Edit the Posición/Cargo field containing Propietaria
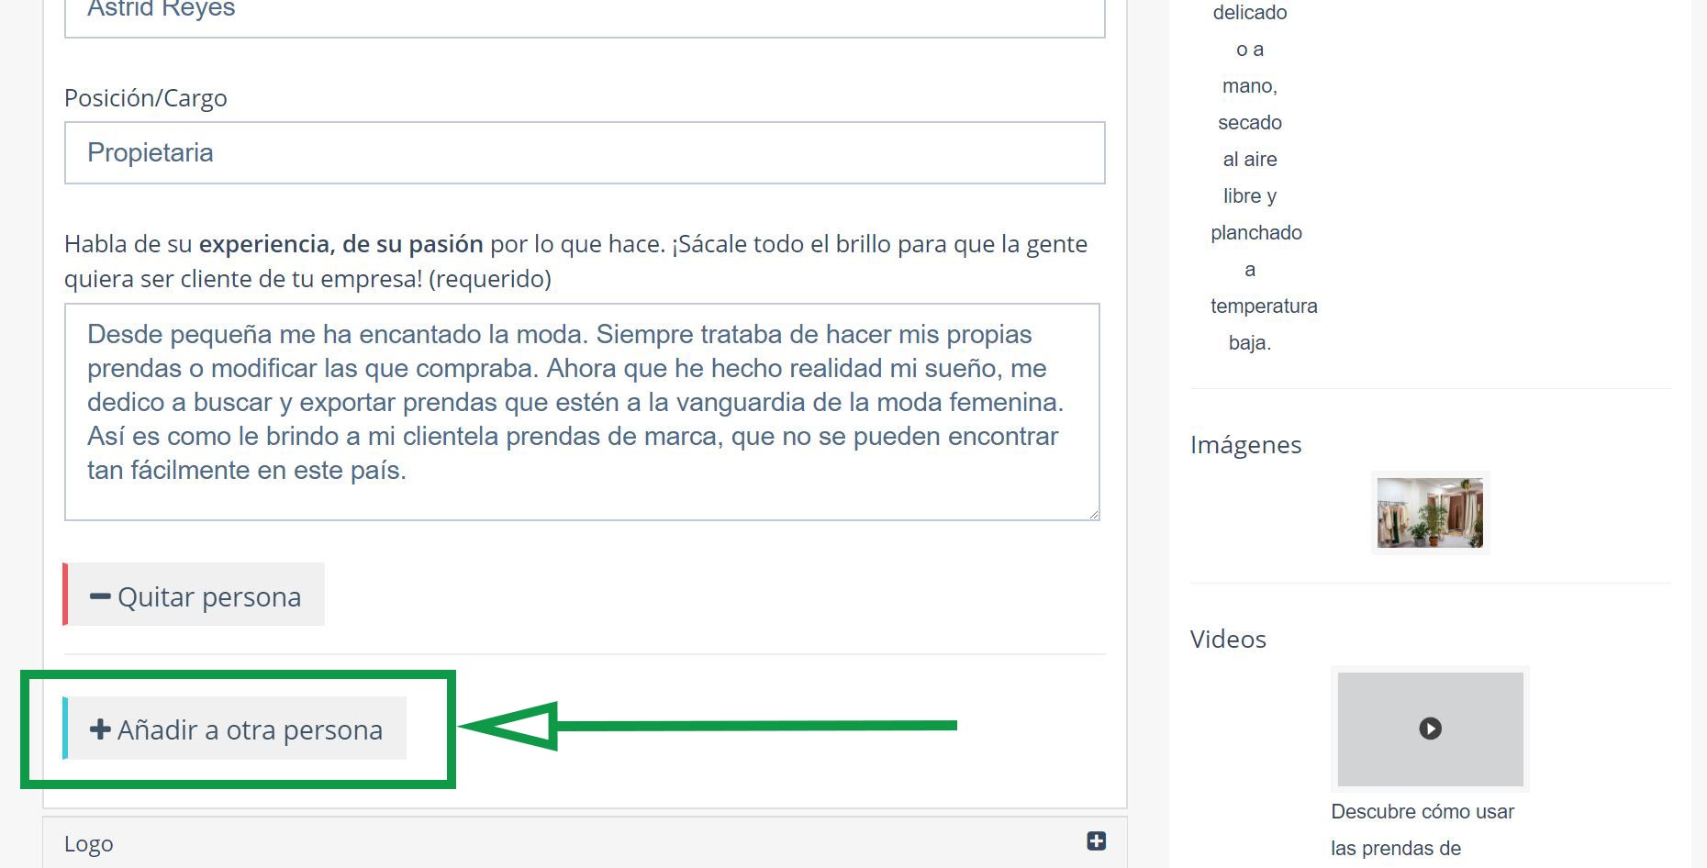 [x=585, y=152]
